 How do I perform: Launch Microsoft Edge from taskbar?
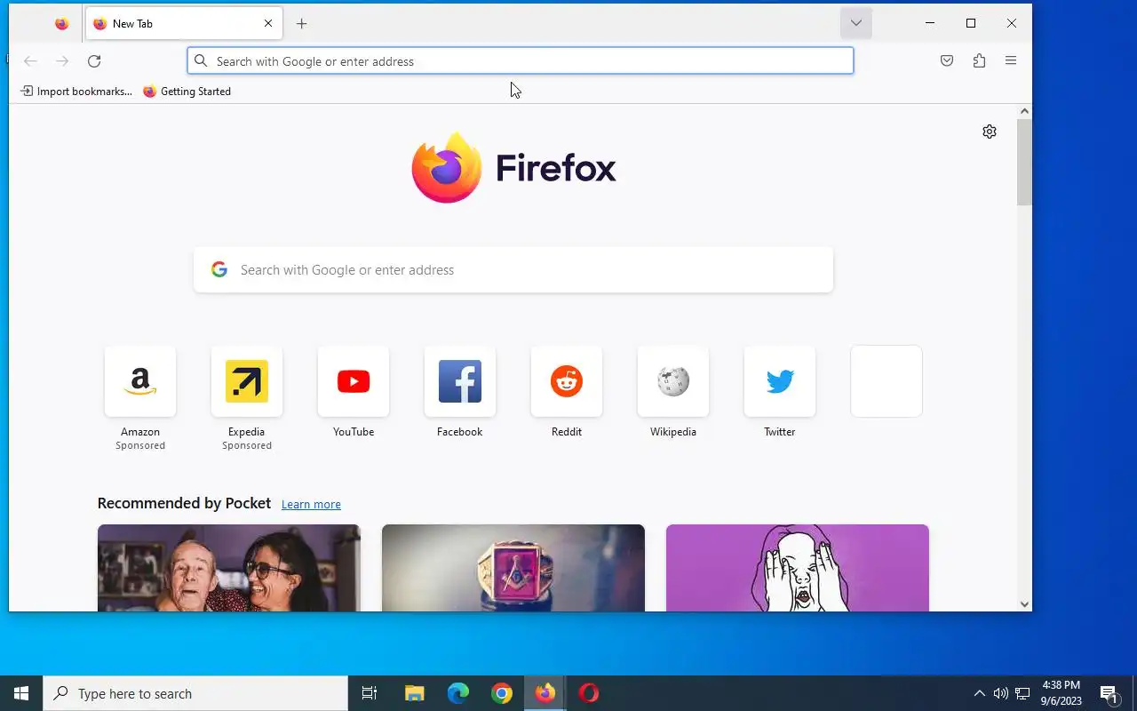coord(457,693)
